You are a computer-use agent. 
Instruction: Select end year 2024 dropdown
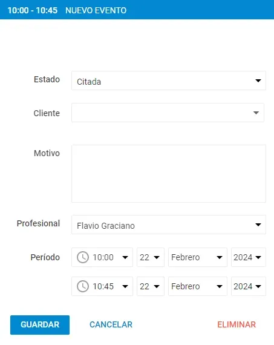coord(249,286)
